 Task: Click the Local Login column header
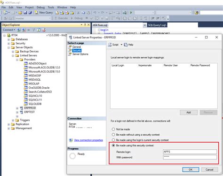coord(118,65)
